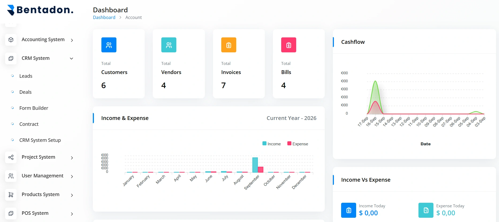Viewport: 499px width, 222px height.
Task: Click the Income Today clipboard icon
Action: pos(349,210)
